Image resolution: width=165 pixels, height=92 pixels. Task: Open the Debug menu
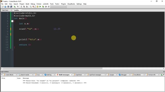coord(33,4)
